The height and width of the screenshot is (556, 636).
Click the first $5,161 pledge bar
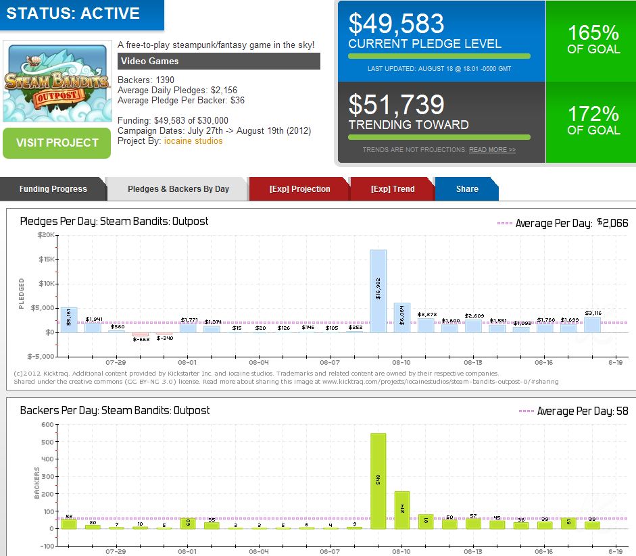click(x=69, y=320)
